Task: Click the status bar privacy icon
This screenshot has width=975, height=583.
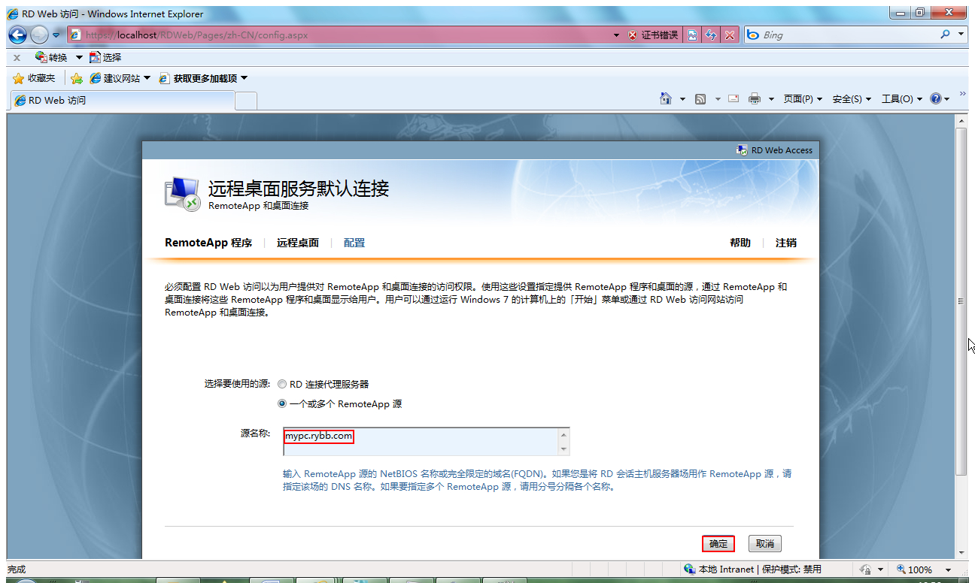Action: [x=866, y=569]
